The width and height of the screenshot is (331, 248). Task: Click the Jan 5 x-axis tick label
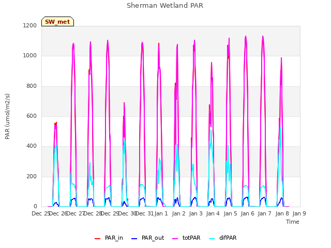[x=230, y=213]
